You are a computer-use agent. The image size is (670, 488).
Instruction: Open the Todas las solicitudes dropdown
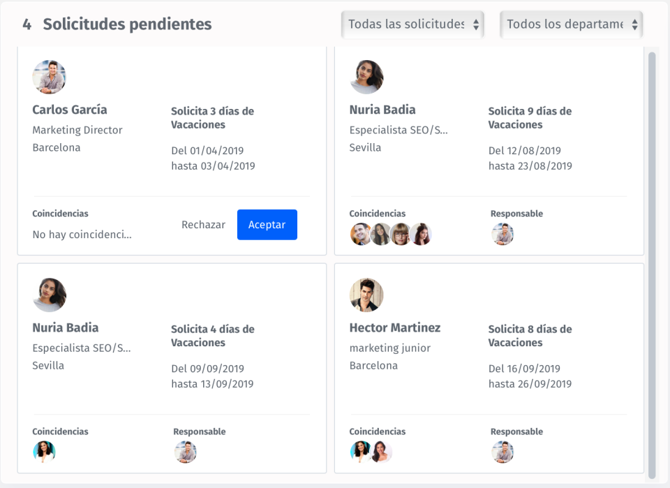(413, 24)
